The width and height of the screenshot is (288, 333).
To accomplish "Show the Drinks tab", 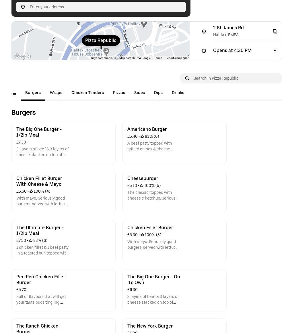I will click(178, 93).
